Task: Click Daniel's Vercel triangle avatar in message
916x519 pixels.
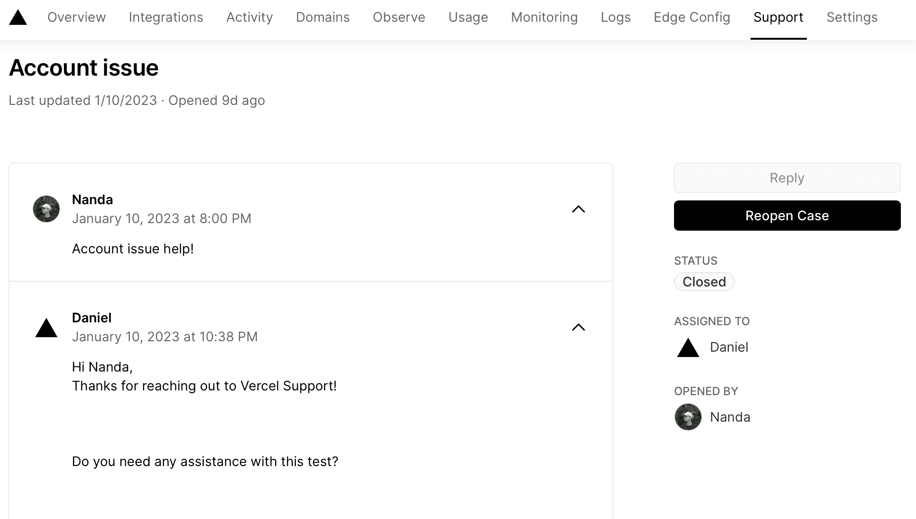Action: point(46,328)
